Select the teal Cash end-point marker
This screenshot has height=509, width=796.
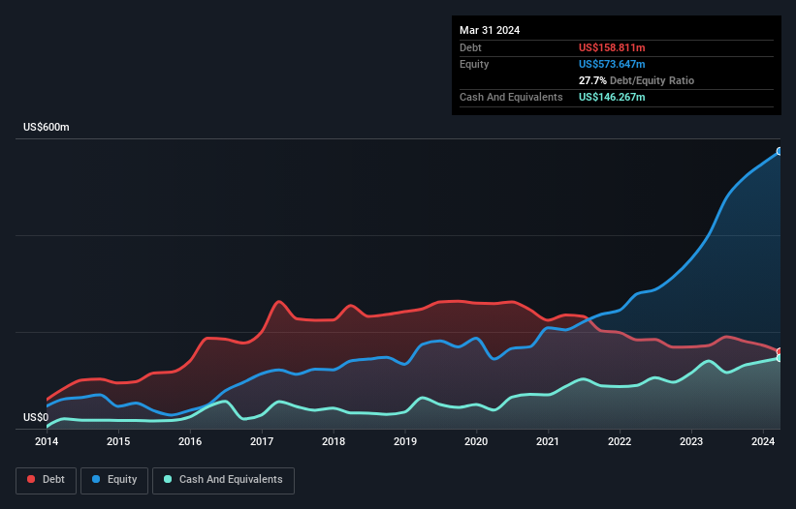(779, 358)
